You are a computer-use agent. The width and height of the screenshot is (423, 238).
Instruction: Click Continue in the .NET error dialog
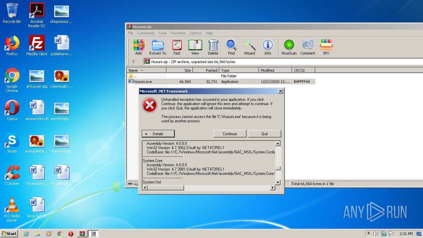pos(230,134)
